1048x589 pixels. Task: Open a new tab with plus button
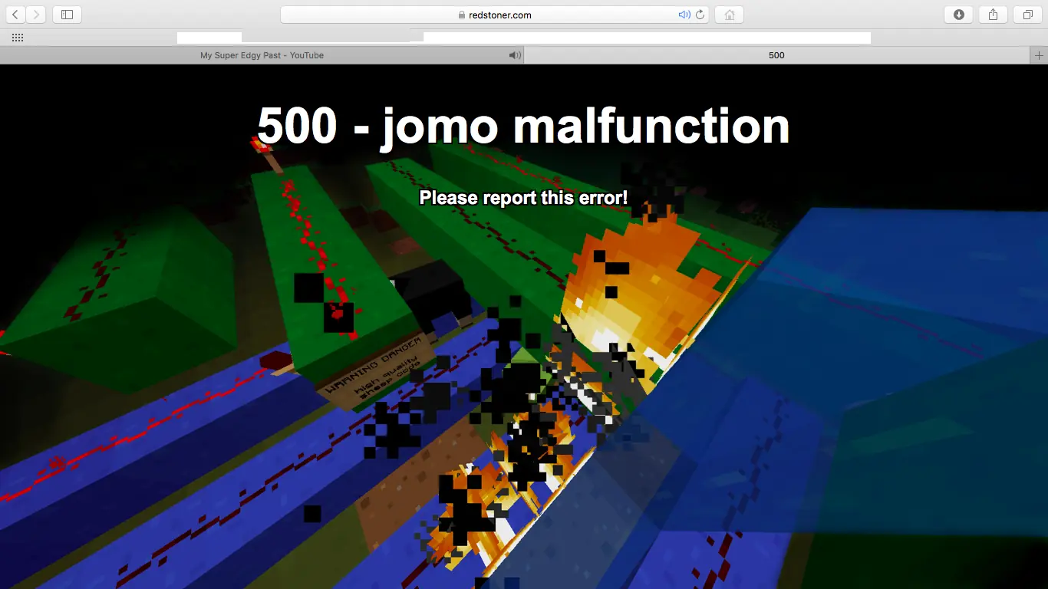(x=1039, y=55)
